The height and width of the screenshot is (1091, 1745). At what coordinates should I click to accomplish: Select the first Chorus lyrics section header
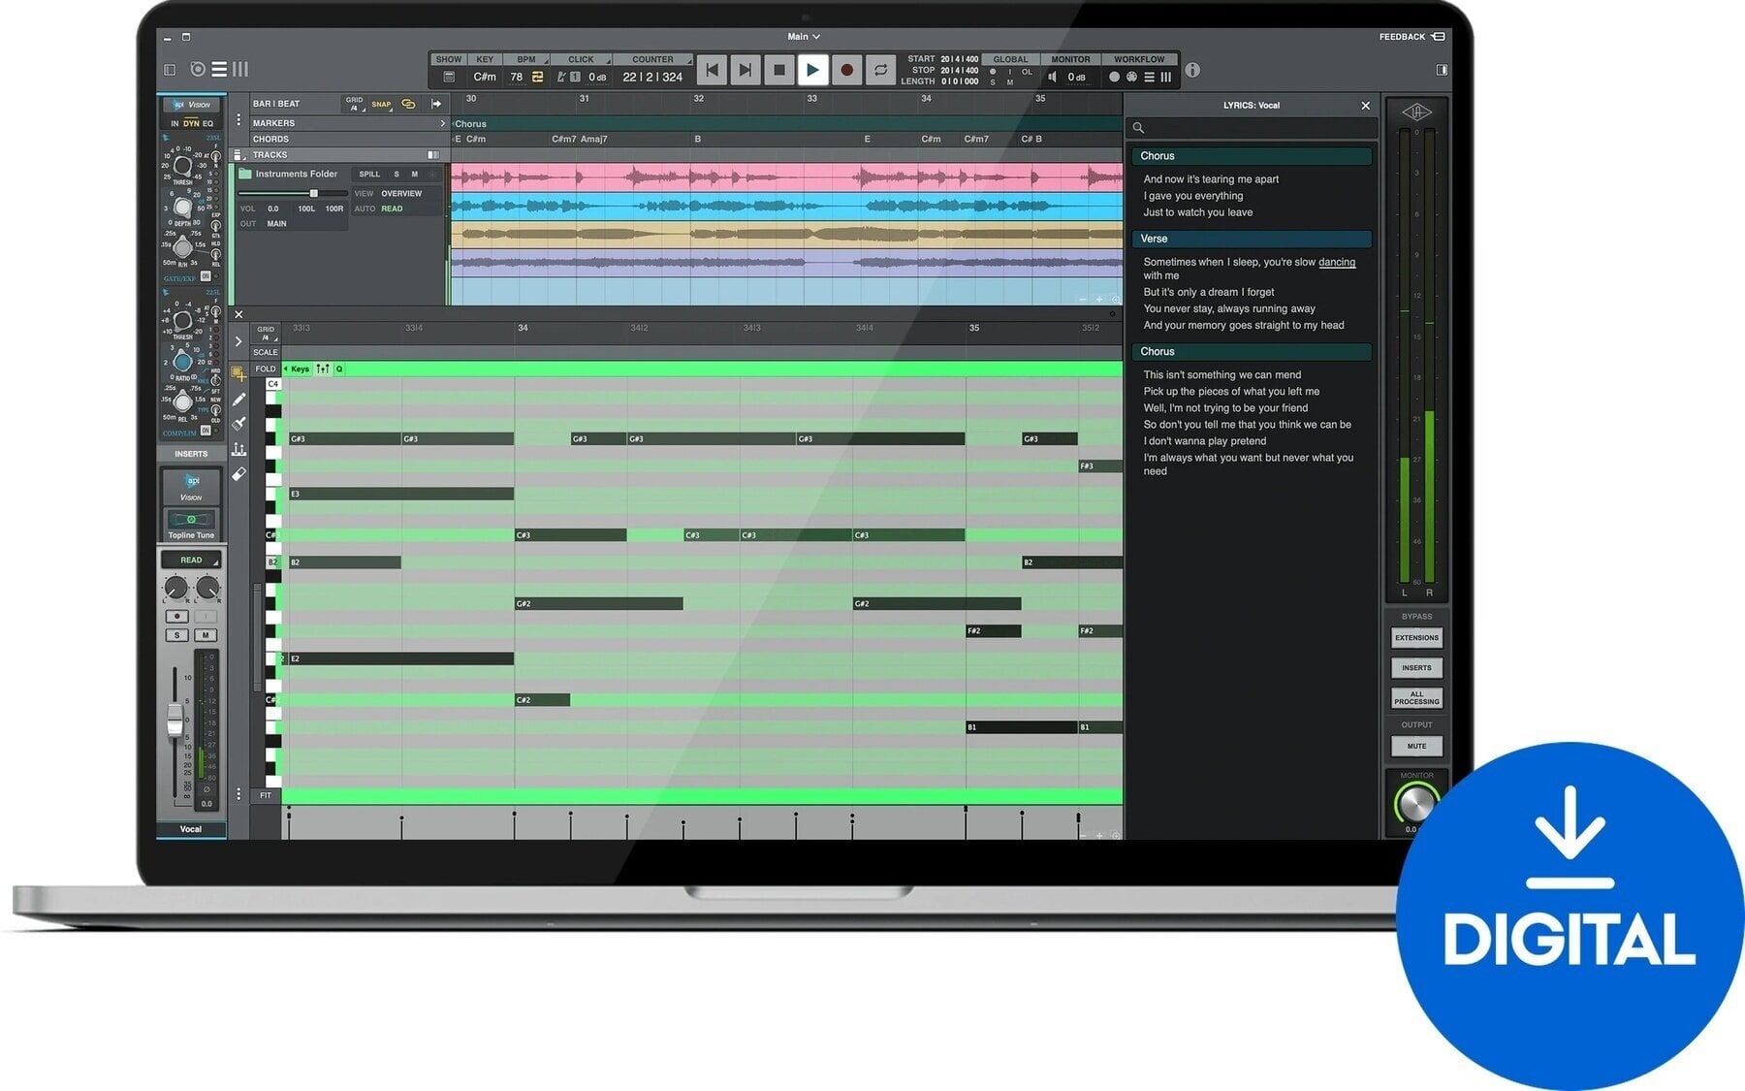[x=1252, y=156]
